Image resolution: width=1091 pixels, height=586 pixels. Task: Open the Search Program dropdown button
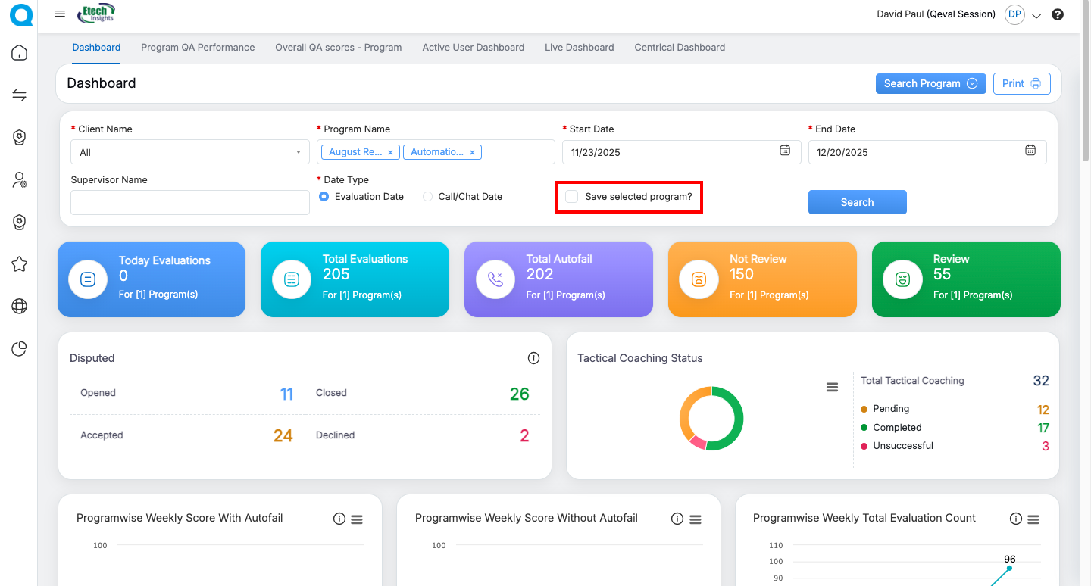click(930, 84)
